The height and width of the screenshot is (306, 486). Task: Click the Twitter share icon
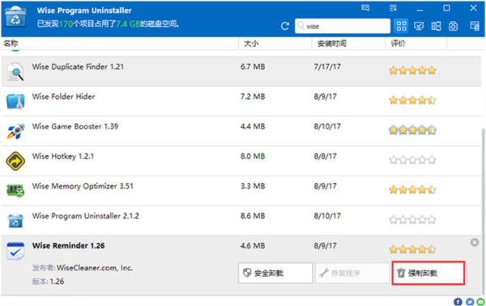click(x=470, y=301)
